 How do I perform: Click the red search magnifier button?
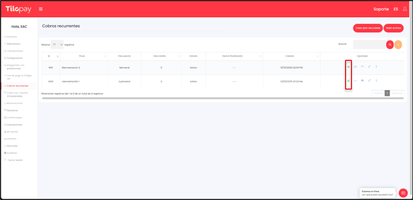(x=390, y=44)
